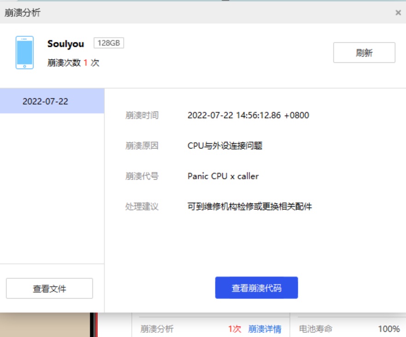
Task: Click the 崩溃次数 1 次 text
Action: [x=73, y=63]
